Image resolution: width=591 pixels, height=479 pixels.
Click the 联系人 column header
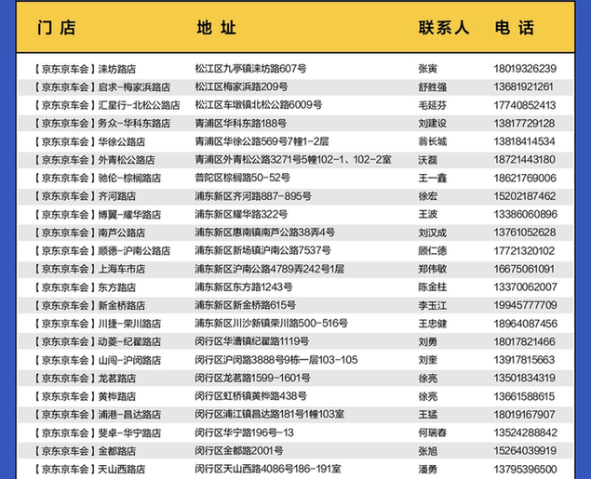tap(444, 28)
